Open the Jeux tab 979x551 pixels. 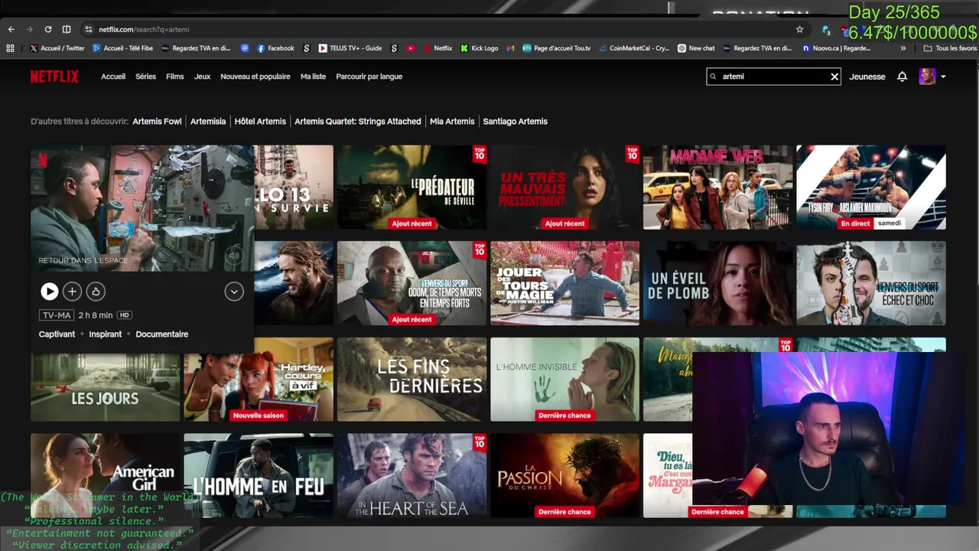[x=202, y=77]
